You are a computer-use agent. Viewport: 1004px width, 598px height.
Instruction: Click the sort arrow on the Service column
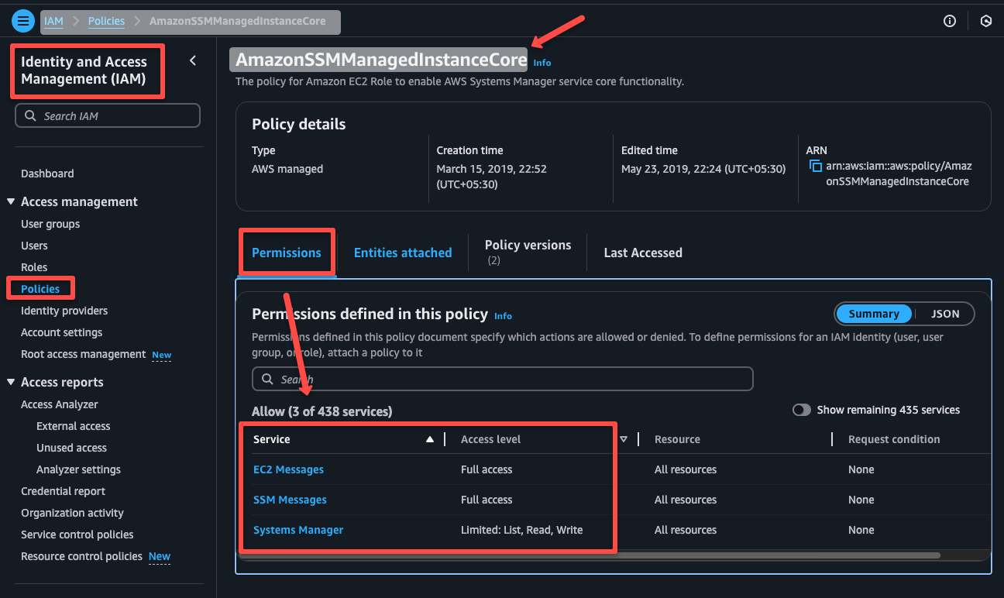[430, 439]
